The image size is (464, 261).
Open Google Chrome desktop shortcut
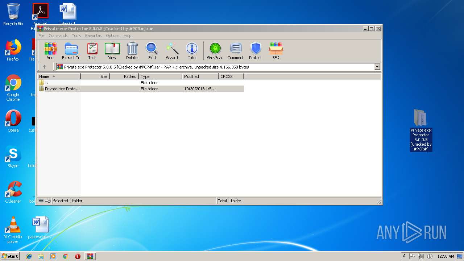point(13,88)
